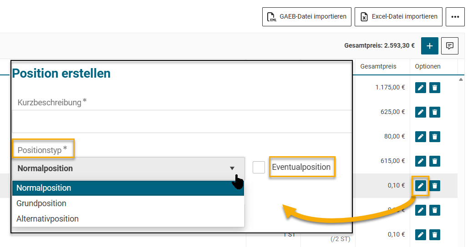The height and width of the screenshot is (247, 473).
Task: Click the plus icon to add position
Action: 429,46
